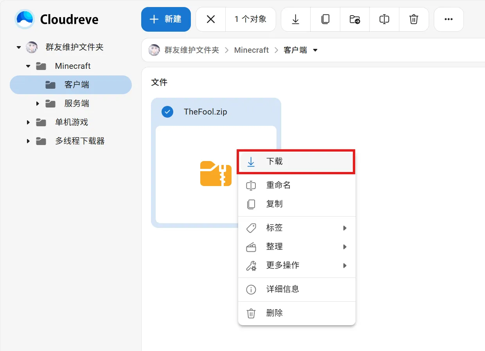Collapse the Minecraft folder tree arrow
This screenshot has height=351, width=485.
(x=28, y=66)
